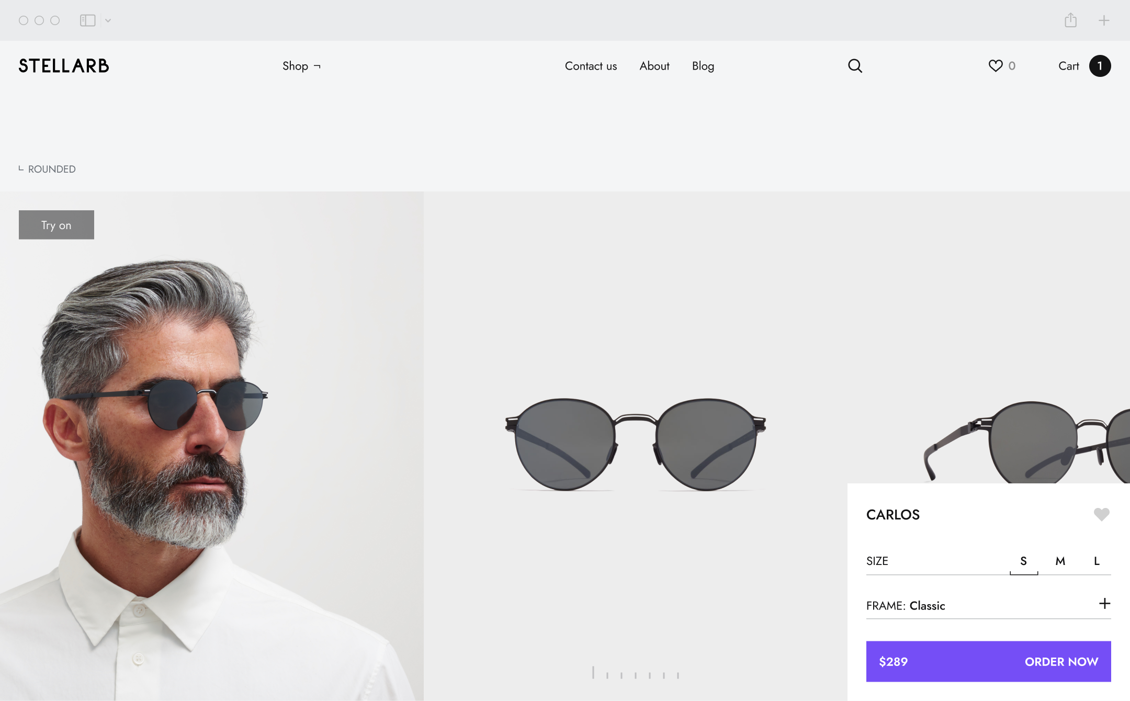Image resolution: width=1130 pixels, height=701 pixels.
Task: Add Carlos to favorites with heart
Action: (1101, 515)
